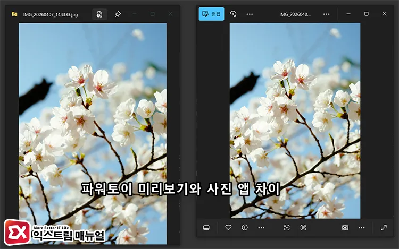Open the more menu beside the rotate icon
The height and width of the screenshot is (249, 399).
point(250,14)
